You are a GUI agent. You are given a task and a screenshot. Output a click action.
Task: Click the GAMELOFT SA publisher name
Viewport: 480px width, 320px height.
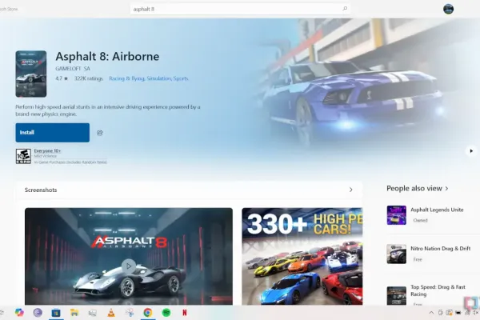(x=73, y=69)
